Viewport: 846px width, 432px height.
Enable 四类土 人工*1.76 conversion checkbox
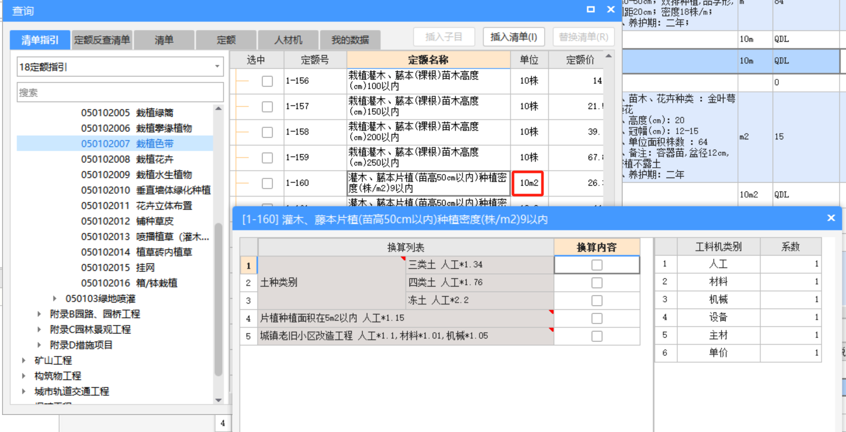597,283
